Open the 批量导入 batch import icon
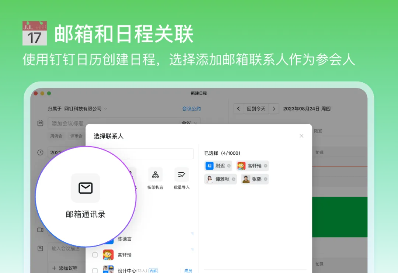The image size is (398, 273). pyautogui.click(x=181, y=175)
